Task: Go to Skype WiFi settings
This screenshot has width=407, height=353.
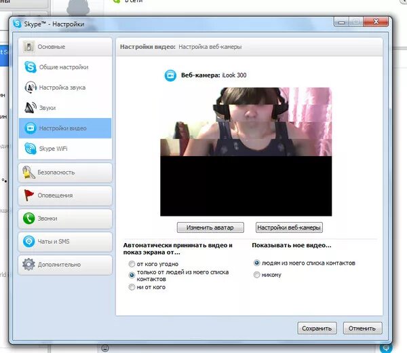Action: tap(65, 148)
